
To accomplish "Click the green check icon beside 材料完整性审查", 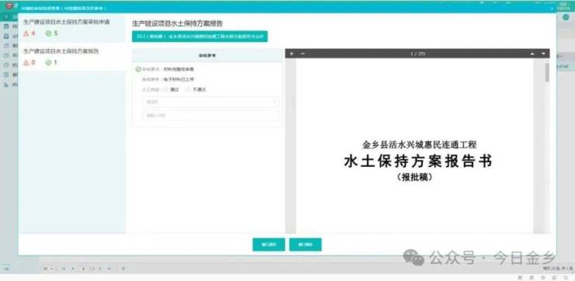I will 138,69.
